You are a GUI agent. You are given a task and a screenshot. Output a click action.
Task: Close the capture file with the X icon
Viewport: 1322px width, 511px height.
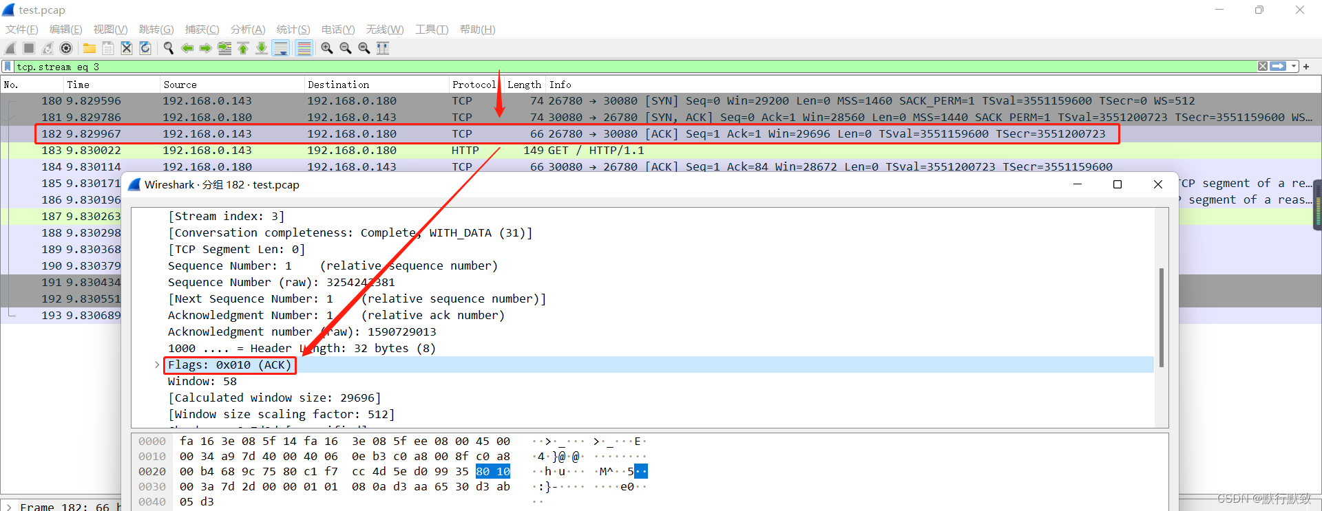click(x=127, y=48)
